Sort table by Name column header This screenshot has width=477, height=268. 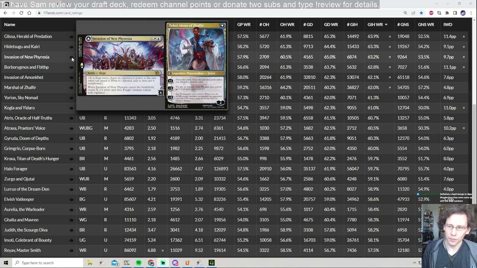[x=10, y=25]
